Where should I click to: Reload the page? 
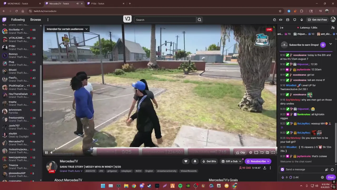16,11
